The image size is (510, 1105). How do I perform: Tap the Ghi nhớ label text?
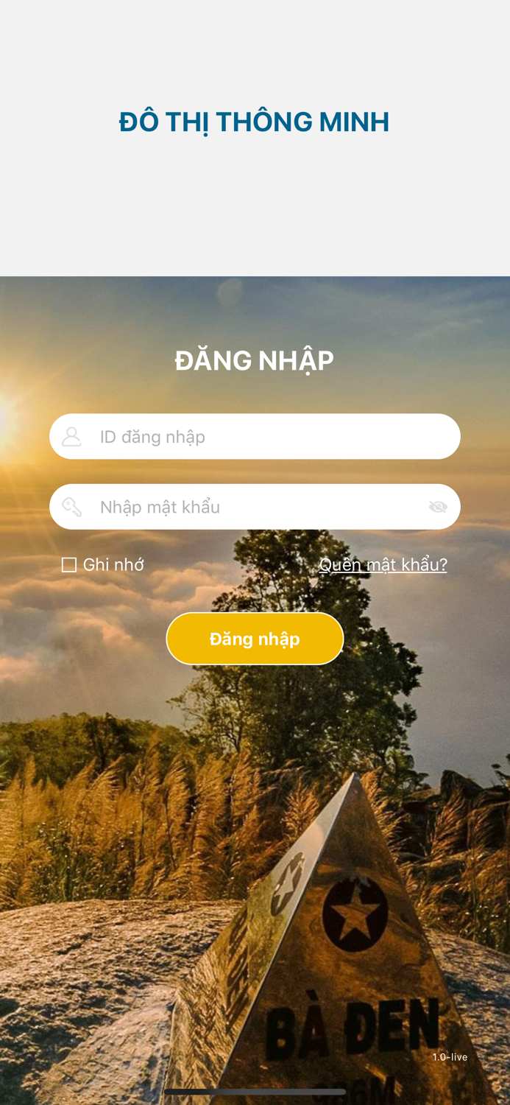[x=113, y=565]
